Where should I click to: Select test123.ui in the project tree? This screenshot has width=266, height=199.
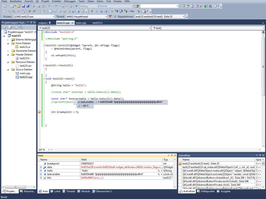click(25, 47)
